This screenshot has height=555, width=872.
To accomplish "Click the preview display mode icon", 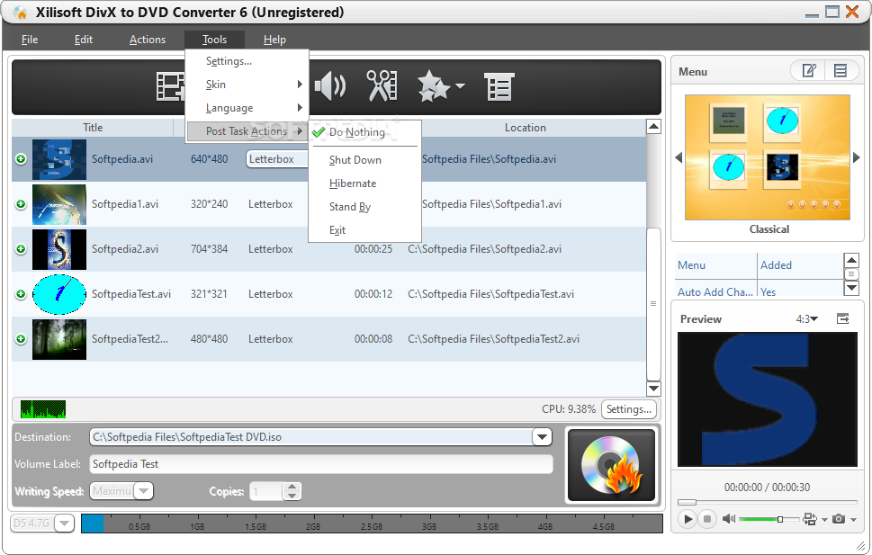I will [x=810, y=519].
